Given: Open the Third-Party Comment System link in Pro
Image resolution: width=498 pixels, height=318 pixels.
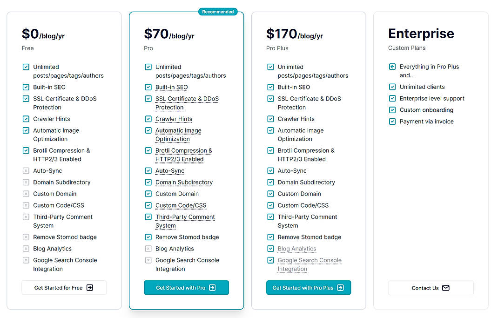Looking at the screenshot, I should click(185, 217).
